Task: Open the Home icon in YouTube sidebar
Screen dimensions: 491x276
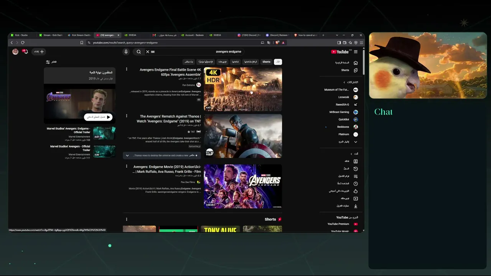Action: [x=356, y=63]
